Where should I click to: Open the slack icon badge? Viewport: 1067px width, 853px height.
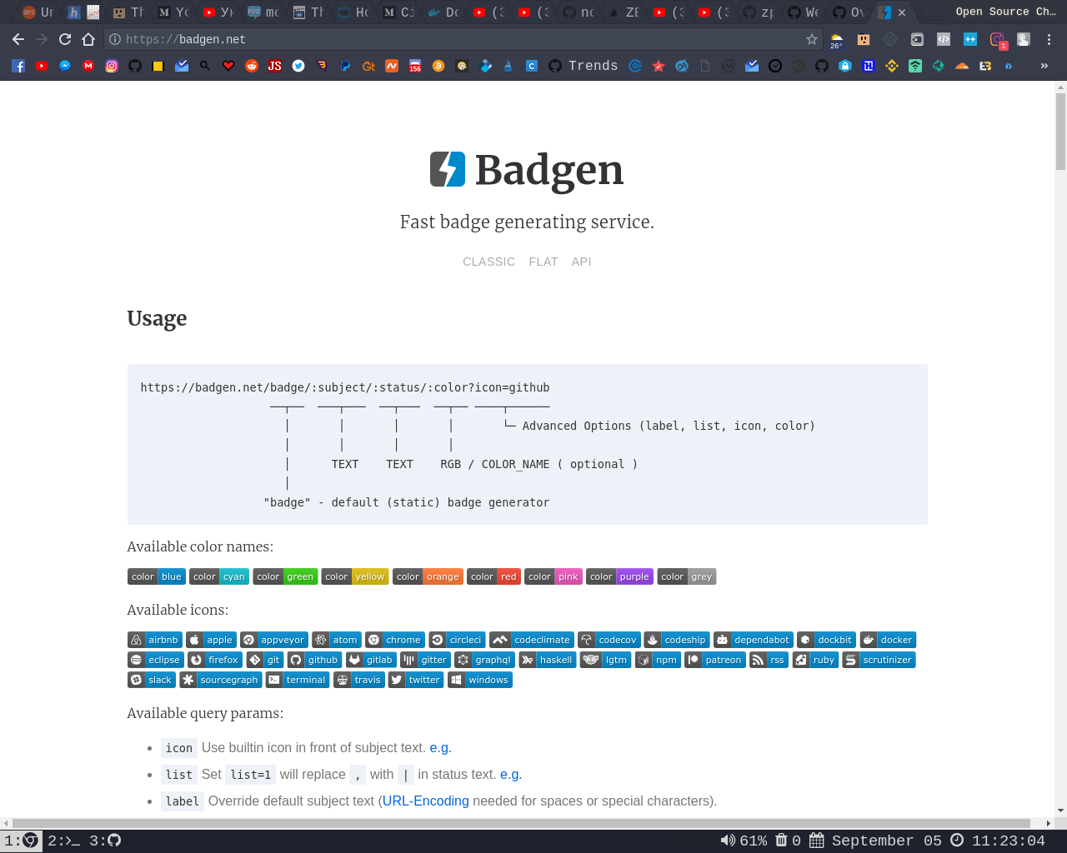point(152,680)
